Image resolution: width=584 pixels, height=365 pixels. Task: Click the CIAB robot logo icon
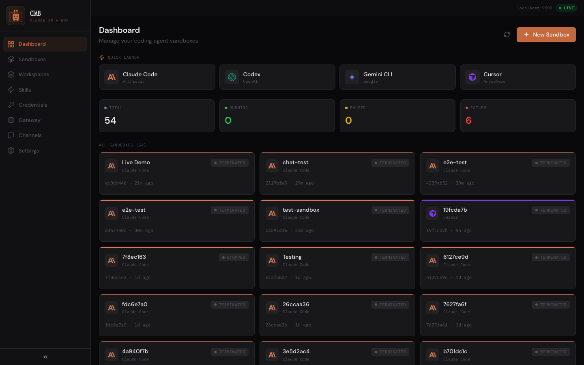[x=16, y=16]
